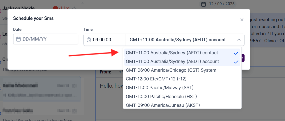Choose GMT-12:00 Etc/GMT+12 (-12) timezone
Viewport: 285px width, 121px height.
pos(182,79)
